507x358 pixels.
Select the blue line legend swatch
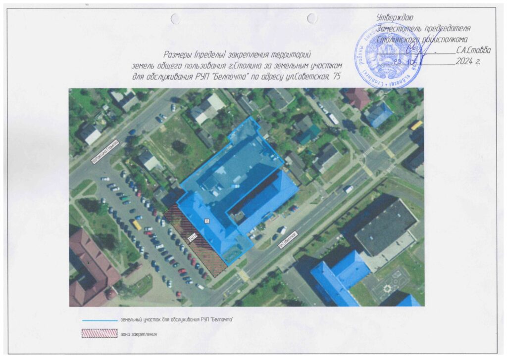(100, 320)
